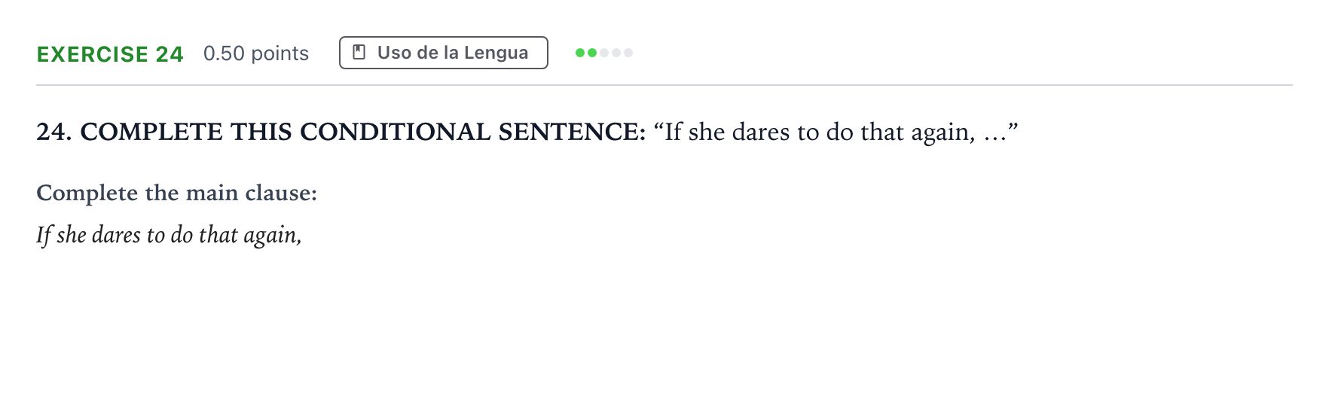Click the word SENTENCE: in the question

pos(572,132)
